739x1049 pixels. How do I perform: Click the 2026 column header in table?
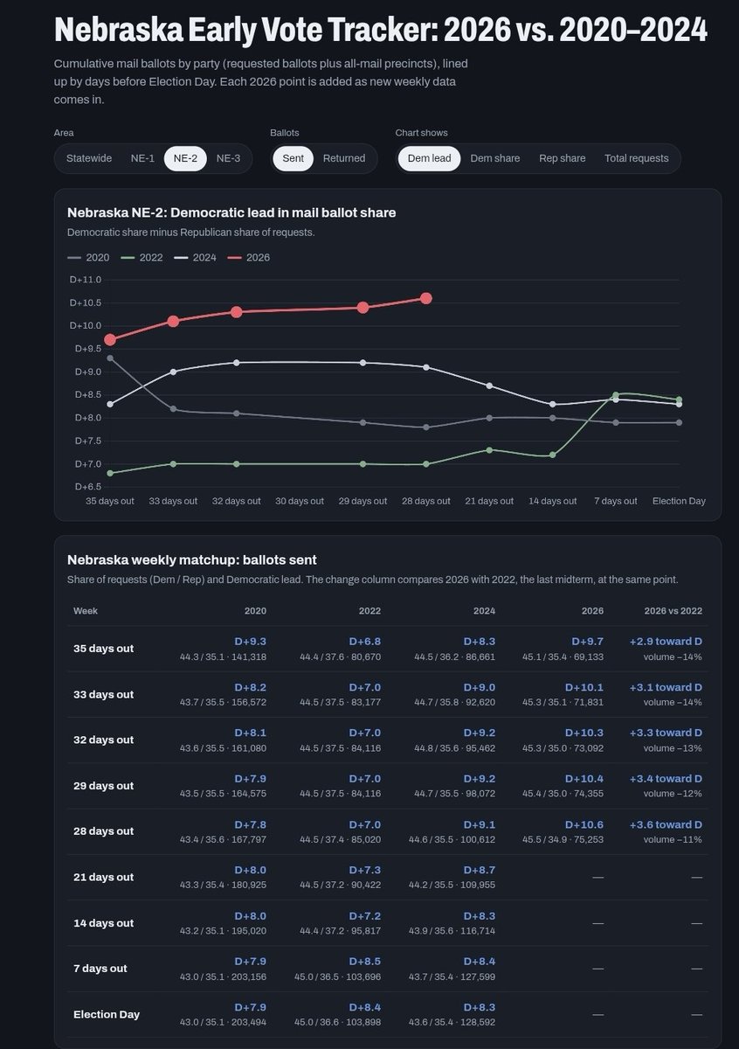click(591, 611)
